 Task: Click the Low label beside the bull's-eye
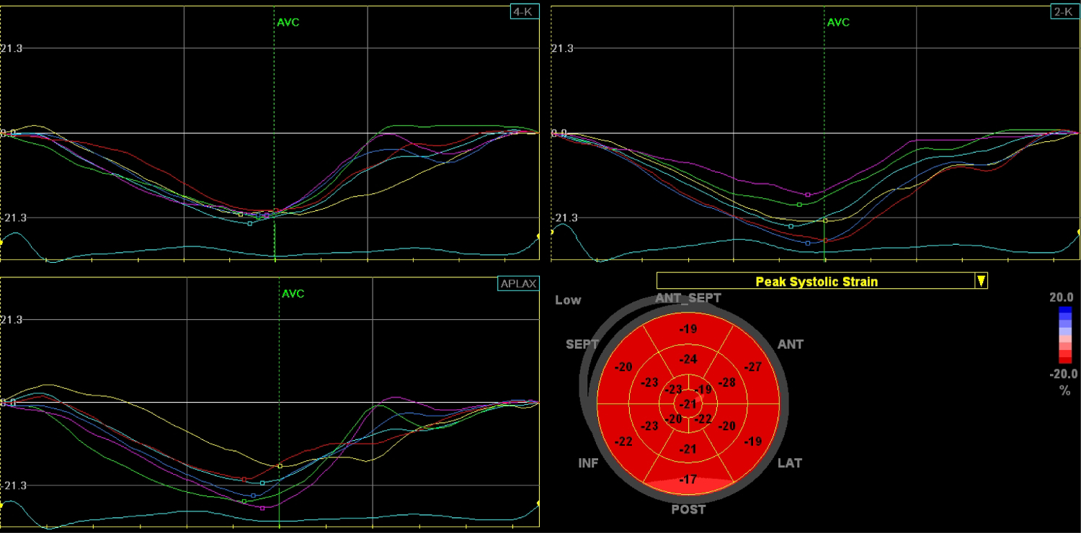(568, 300)
